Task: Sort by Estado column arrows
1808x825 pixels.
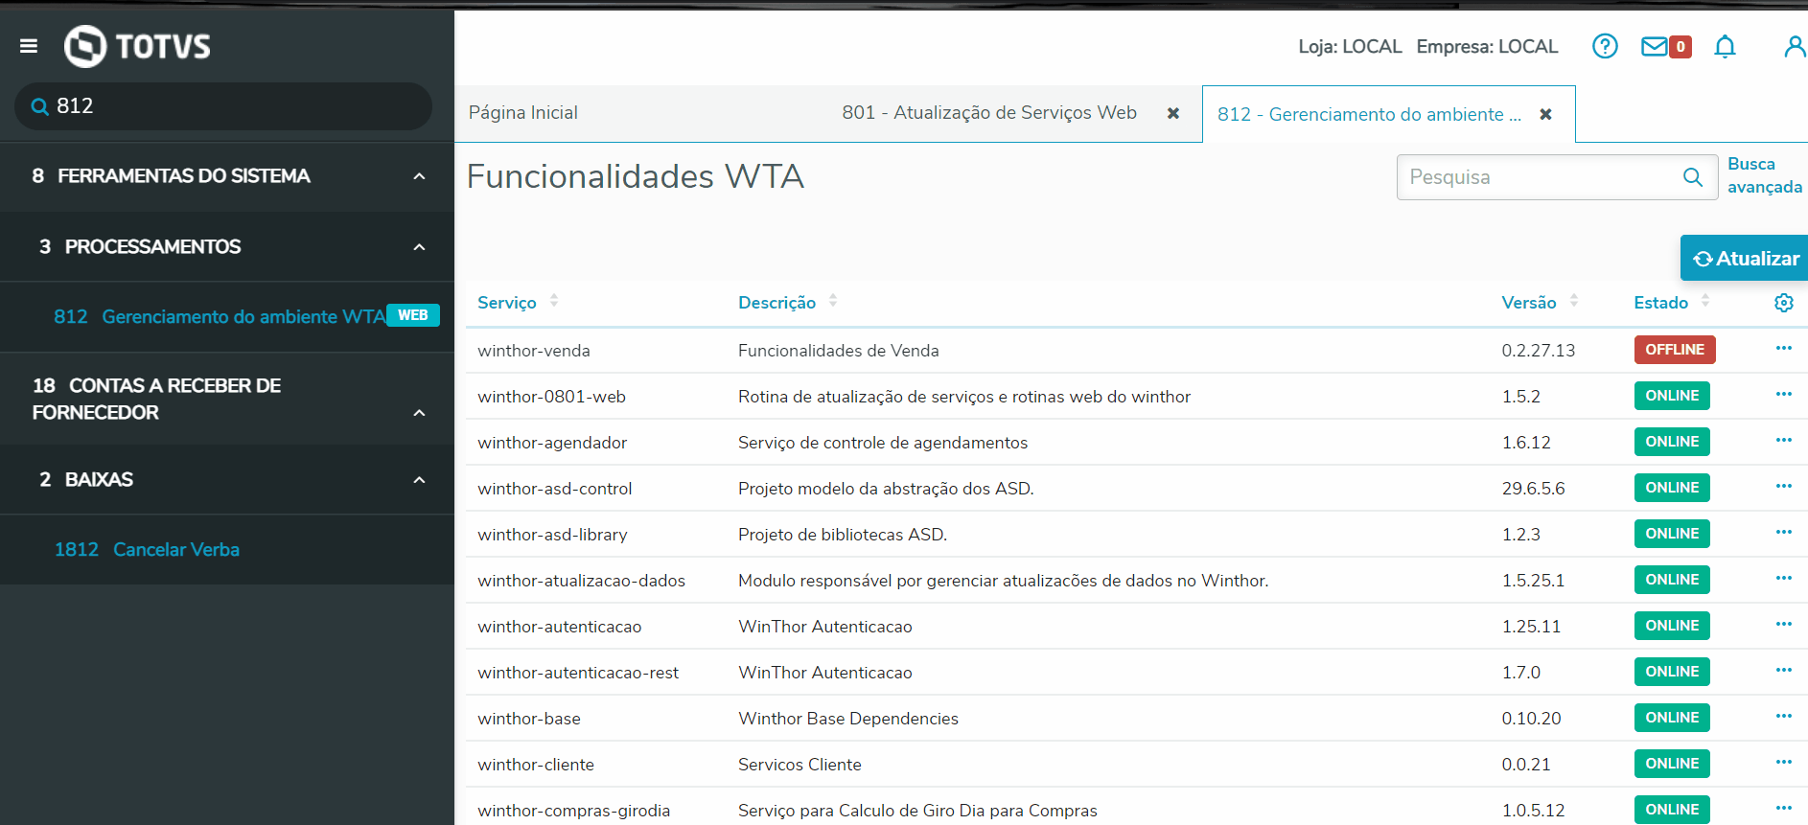Action: (1705, 301)
